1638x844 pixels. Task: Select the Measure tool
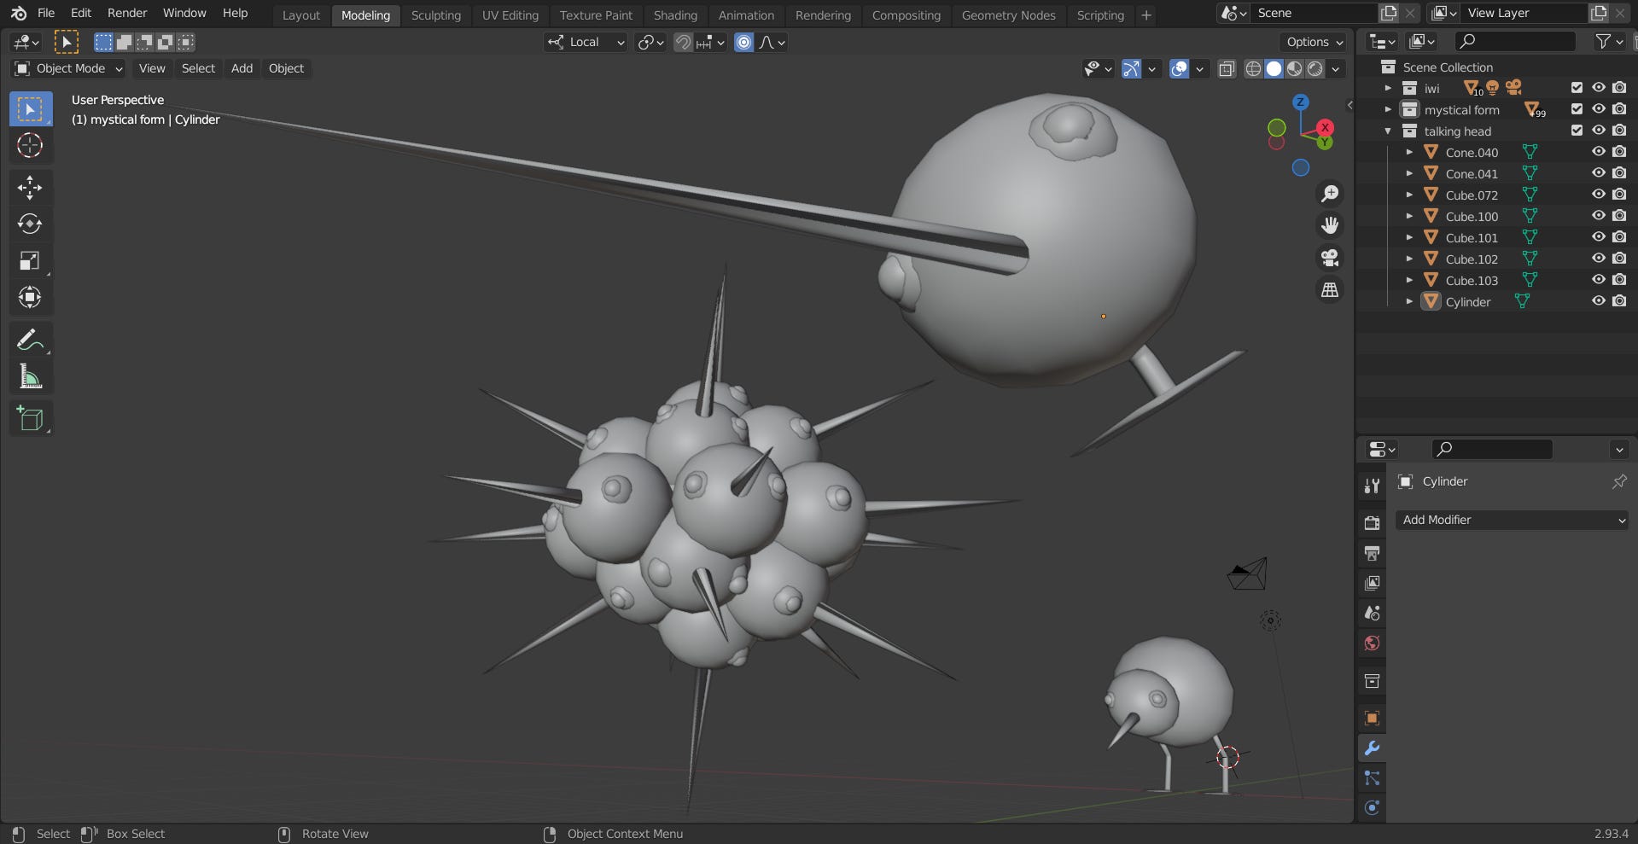[x=30, y=376]
